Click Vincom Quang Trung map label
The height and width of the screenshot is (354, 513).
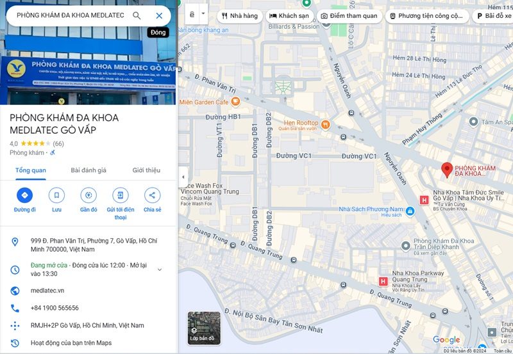pos(210,191)
